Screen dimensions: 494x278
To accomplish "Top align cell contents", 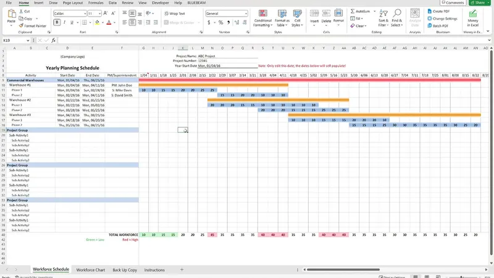I will point(125,13).
